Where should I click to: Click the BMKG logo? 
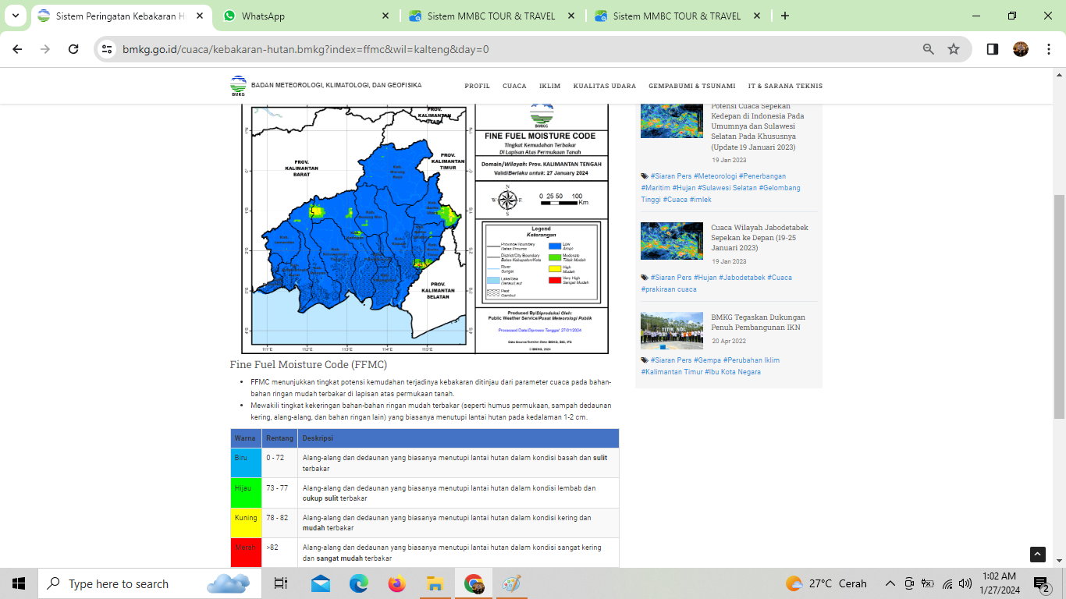click(238, 86)
